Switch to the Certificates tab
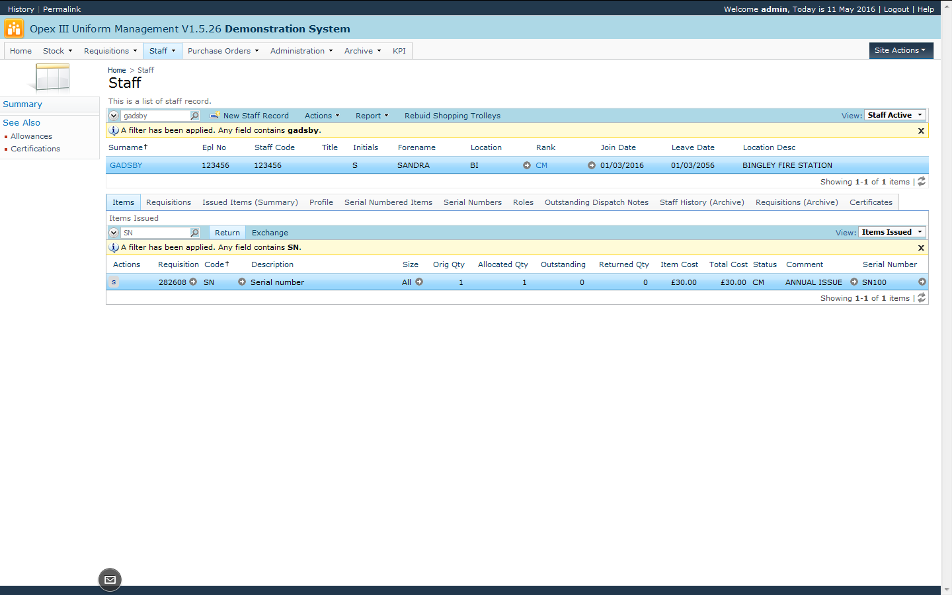Image resolution: width=952 pixels, height=595 pixels. [871, 202]
